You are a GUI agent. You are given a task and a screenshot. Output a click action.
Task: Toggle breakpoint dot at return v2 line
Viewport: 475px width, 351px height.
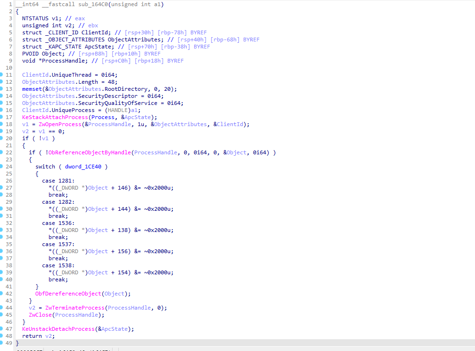(2, 336)
